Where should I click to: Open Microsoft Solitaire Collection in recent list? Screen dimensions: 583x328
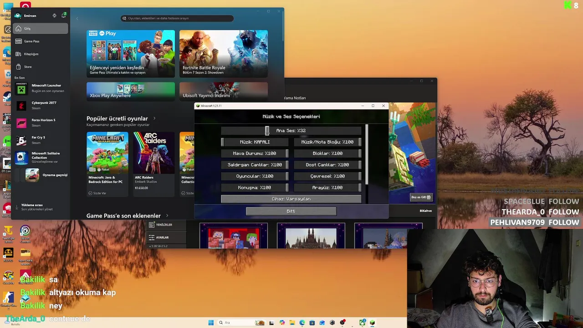pos(41,157)
